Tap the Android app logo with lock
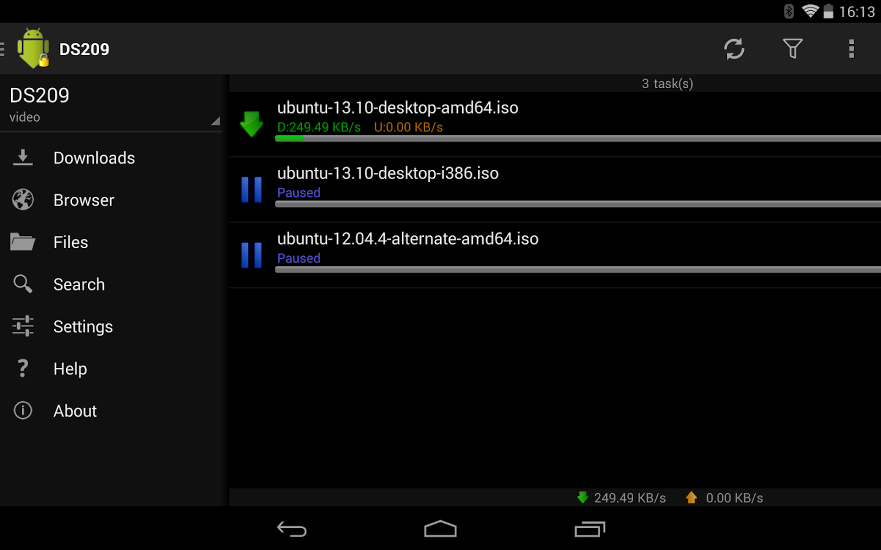This screenshot has width=881, height=550. [x=33, y=48]
